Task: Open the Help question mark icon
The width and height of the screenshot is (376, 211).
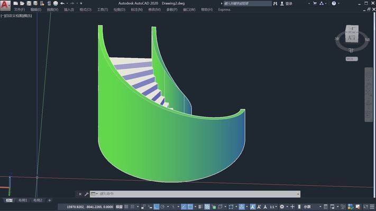Action: [x=334, y=3]
